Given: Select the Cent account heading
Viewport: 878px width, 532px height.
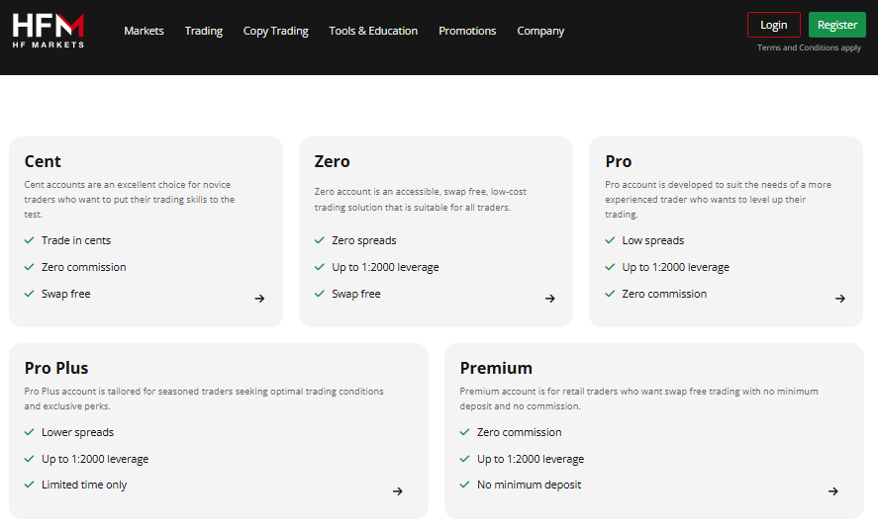Looking at the screenshot, I should pyautogui.click(x=43, y=161).
